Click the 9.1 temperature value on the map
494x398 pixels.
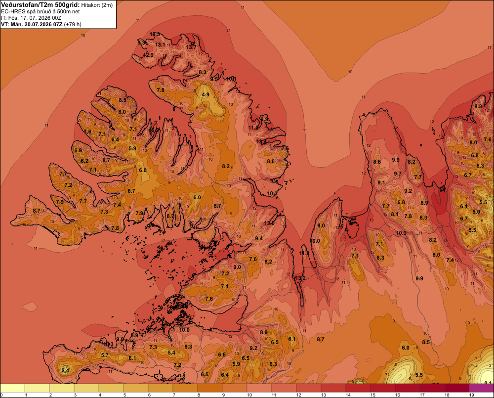click(381, 182)
